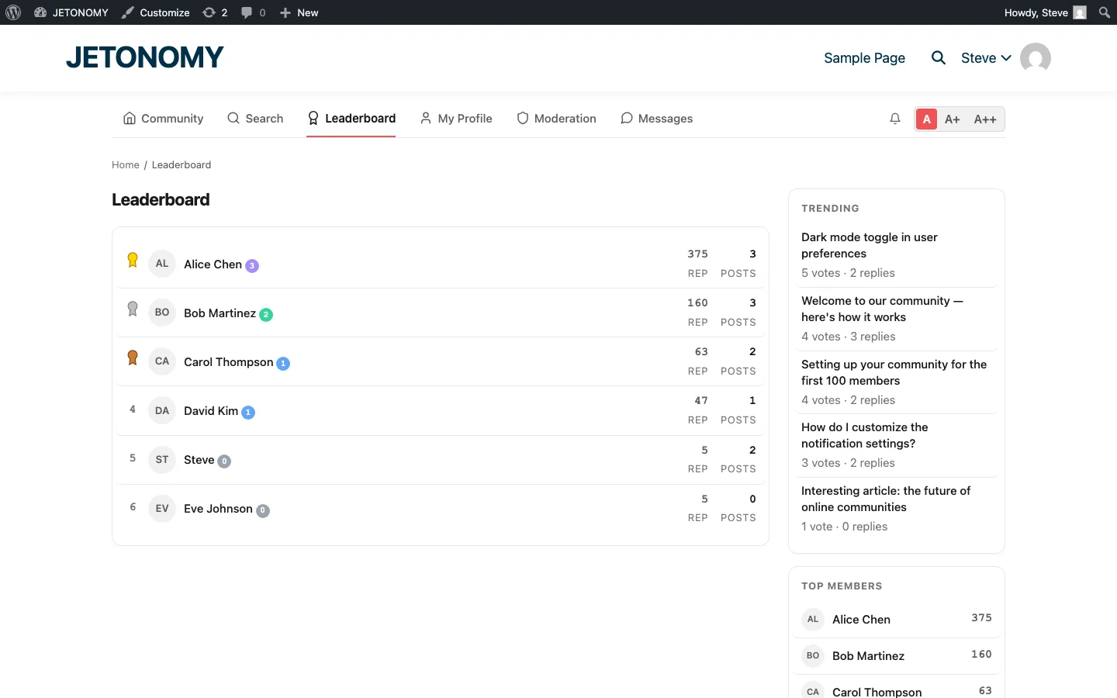The width and height of the screenshot is (1117, 698).
Task: Enable largest font size with 'A++'
Action: click(985, 119)
